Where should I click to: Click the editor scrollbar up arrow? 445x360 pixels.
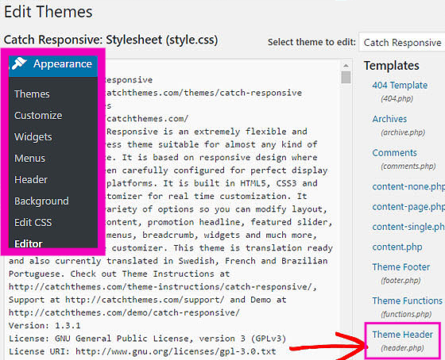coord(346,66)
